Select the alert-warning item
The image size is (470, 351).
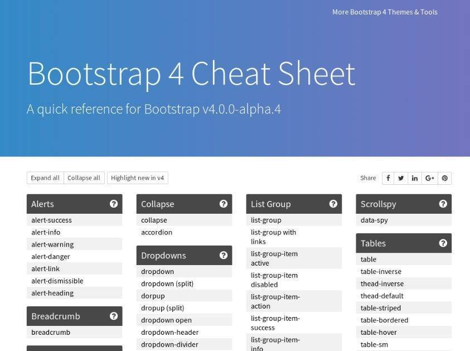tap(74, 244)
